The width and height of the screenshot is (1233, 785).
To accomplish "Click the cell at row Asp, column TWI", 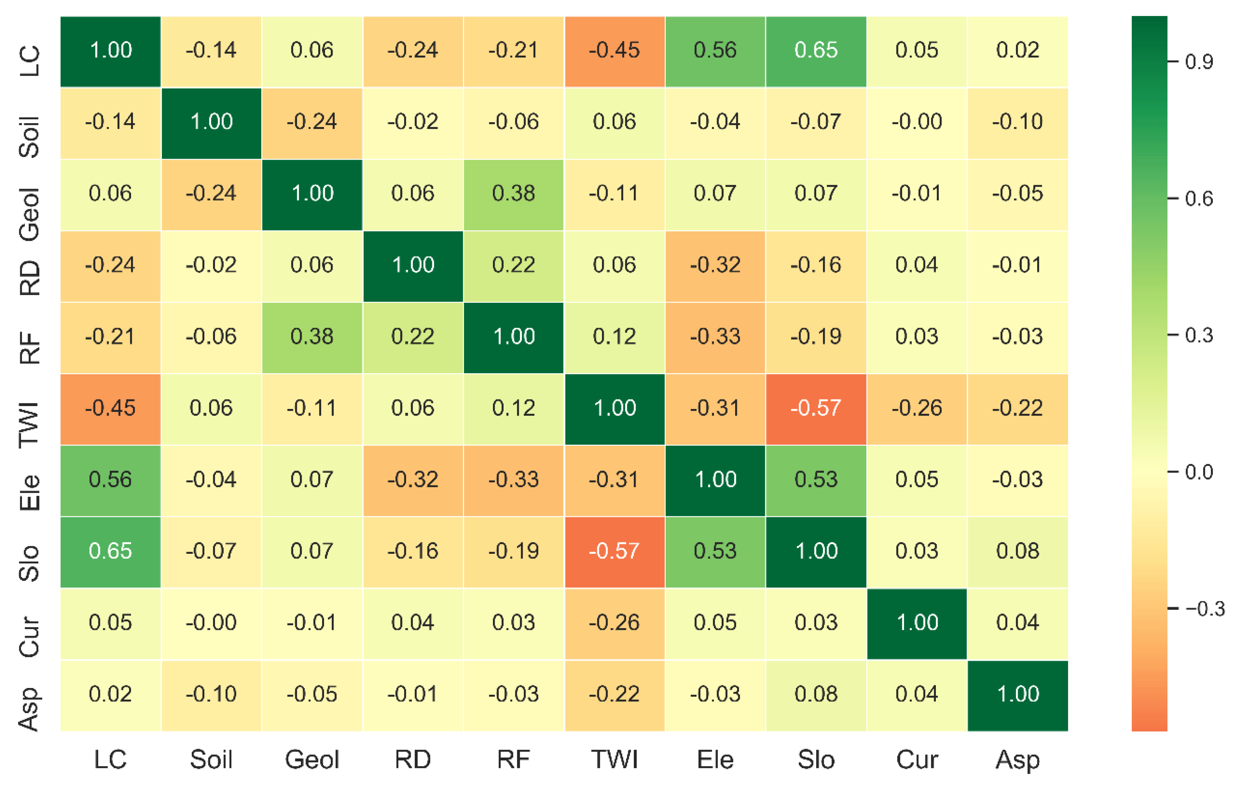I will click(x=614, y=695).
